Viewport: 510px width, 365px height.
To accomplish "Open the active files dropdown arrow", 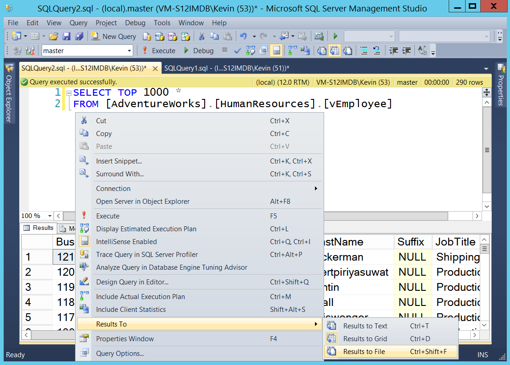I will coord(486,69).
